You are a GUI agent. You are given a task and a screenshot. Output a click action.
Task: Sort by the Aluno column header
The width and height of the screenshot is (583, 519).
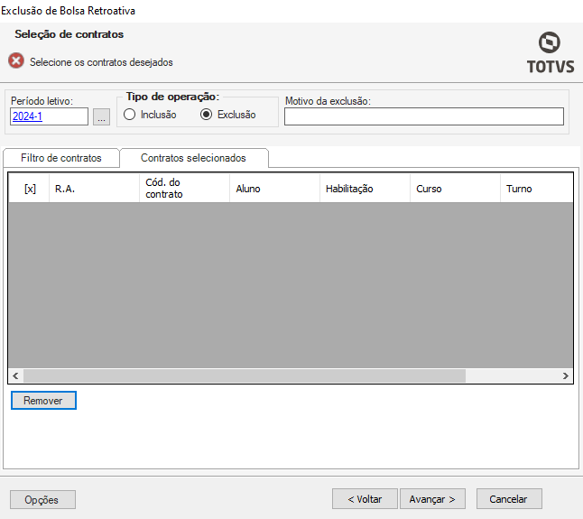(x=248, y=189)
